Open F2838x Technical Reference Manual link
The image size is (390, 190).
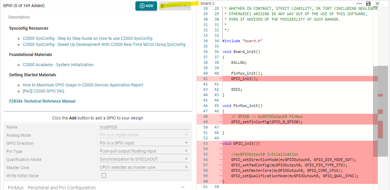point(42,101)
